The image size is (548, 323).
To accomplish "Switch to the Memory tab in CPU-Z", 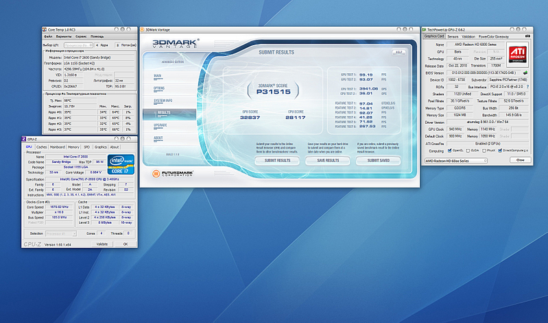I will (73, 147).
